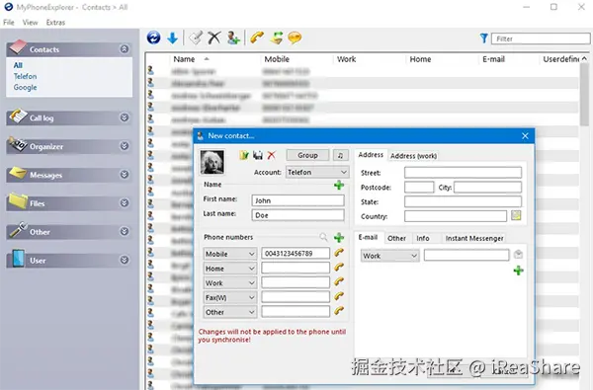Viewport: 593px width, 390px height.
Task: Click the call icon beside Work number
Action: [x=339, y=282]
